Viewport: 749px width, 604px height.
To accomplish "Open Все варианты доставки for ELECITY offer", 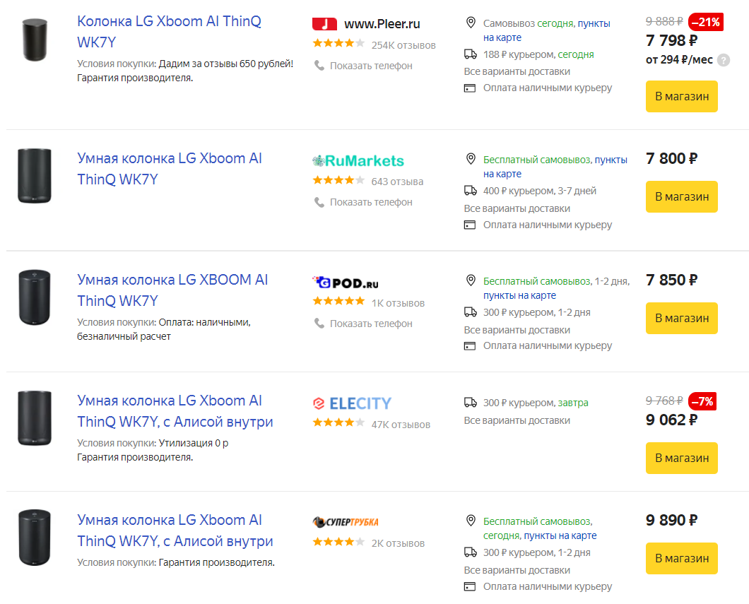I will tap(517, 420).
